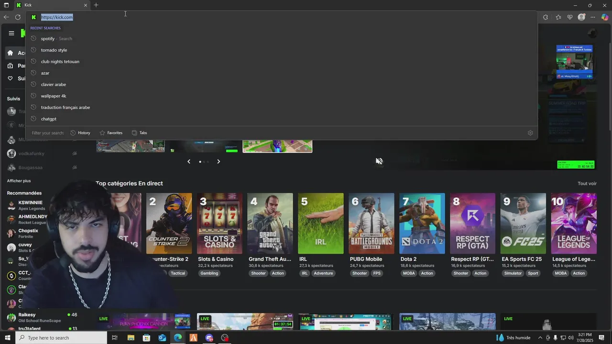612x344 pixels.
Task: Open Windows Start menu
Action: pyautogui.click(x=7, y=338)
